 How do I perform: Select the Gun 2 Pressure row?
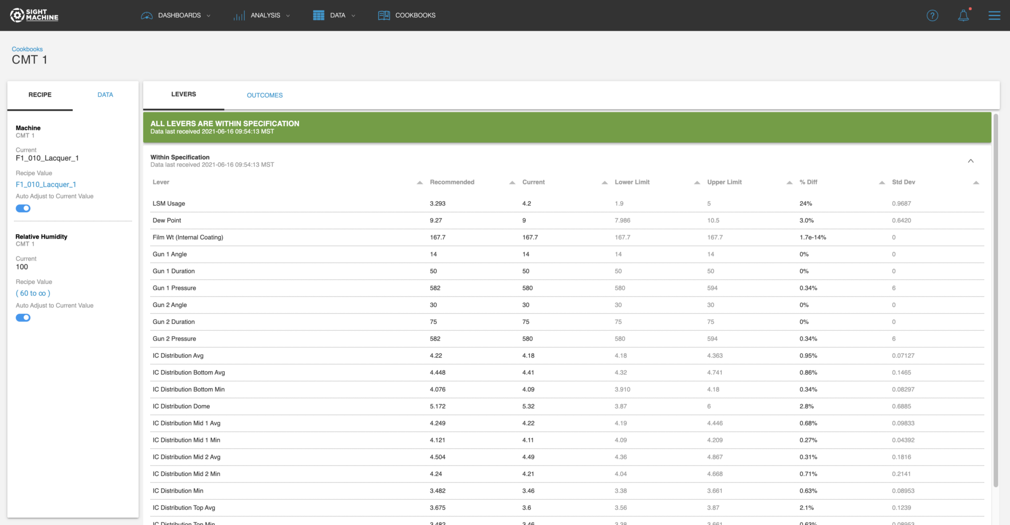tap(567, 339)
